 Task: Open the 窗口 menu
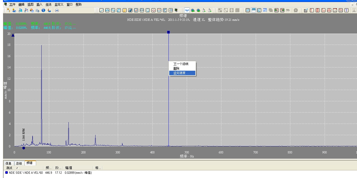tap(69, 5)
